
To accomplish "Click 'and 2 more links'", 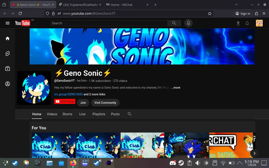I will [94, 94].
